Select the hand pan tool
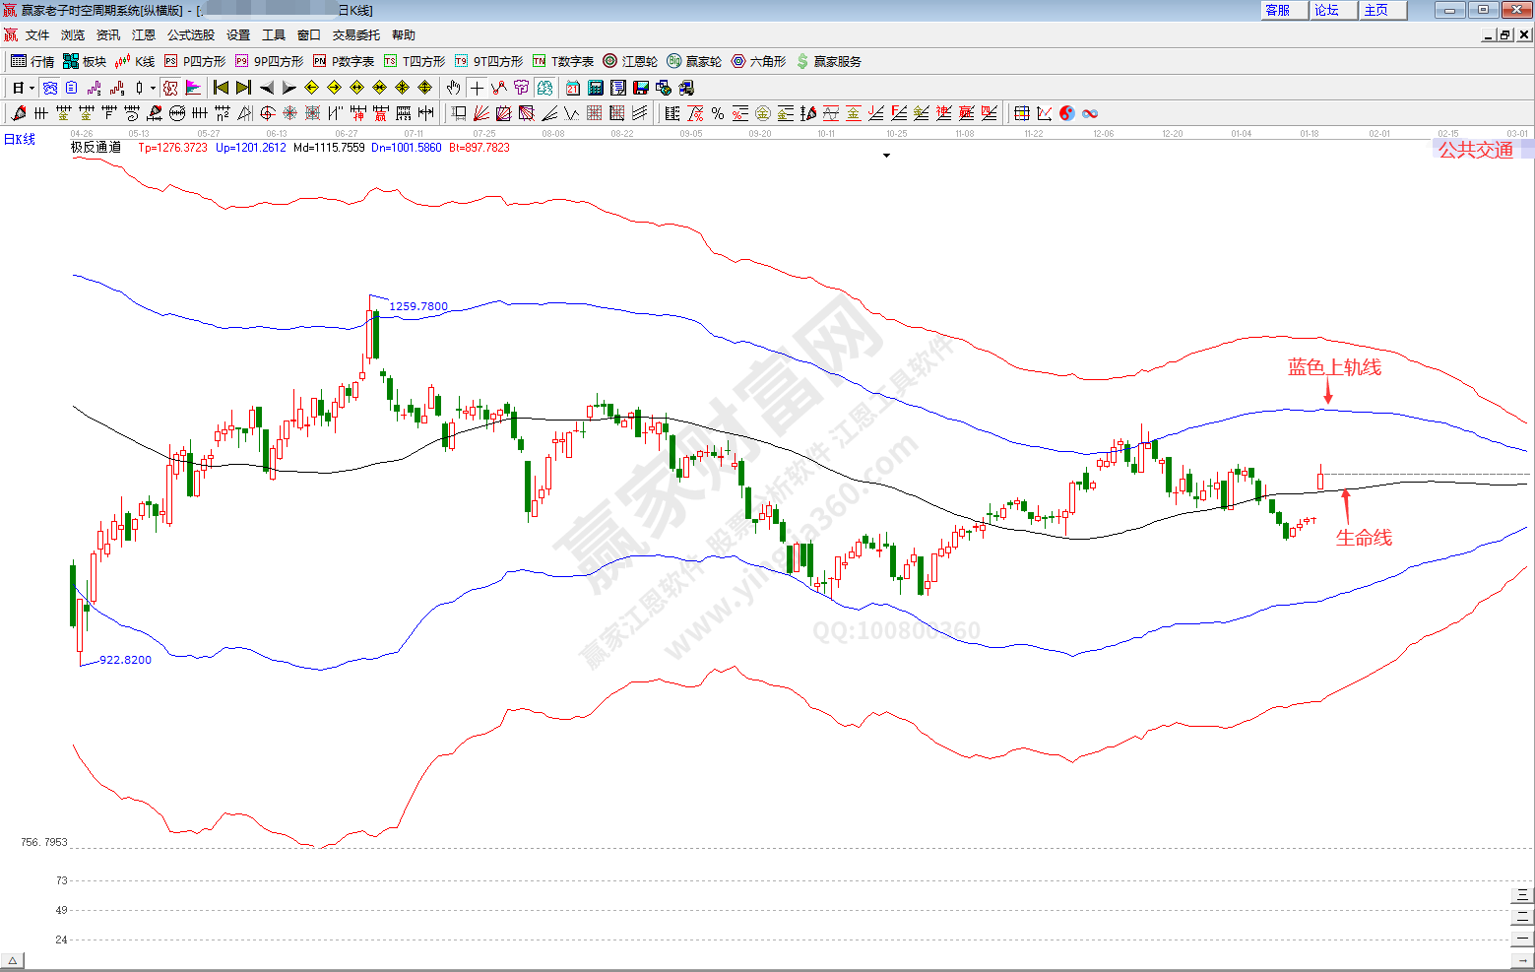The height and width of the screenshot is (972, 1535). (x=453, y=88)
